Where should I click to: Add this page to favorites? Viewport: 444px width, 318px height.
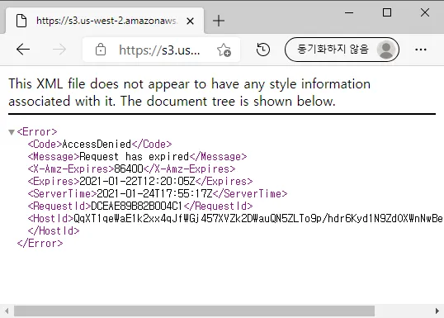[x=224, y=50]
